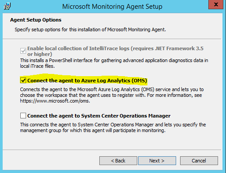Go to the next setup step
Viewport: 226px width, 173px height.
(x=157, y=161)
